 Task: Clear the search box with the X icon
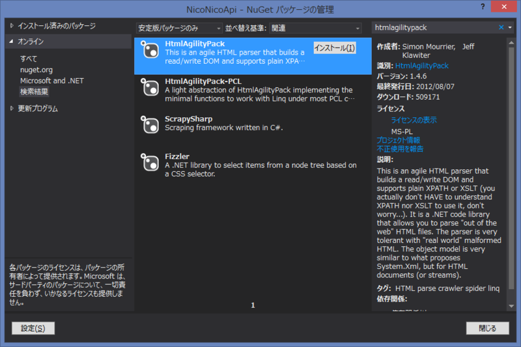coord(501,27)
